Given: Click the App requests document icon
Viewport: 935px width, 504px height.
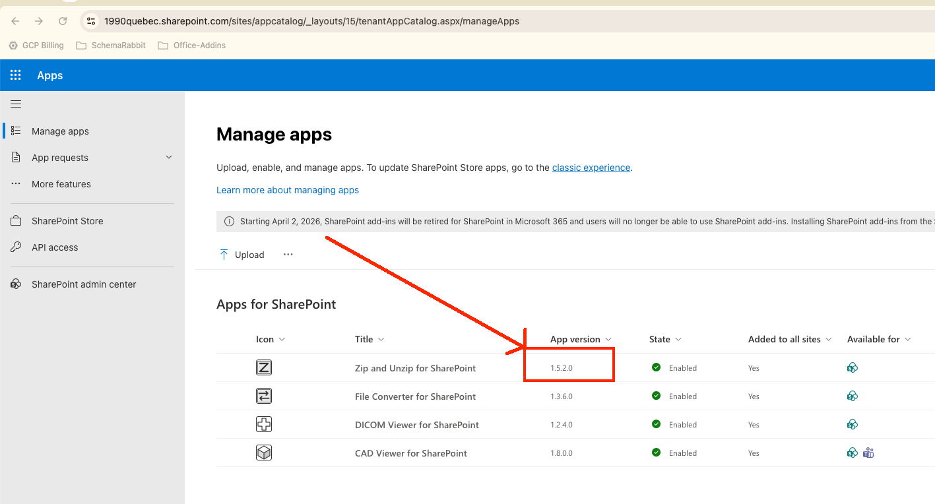Looking at the screenshot, I should coord(16,157).
